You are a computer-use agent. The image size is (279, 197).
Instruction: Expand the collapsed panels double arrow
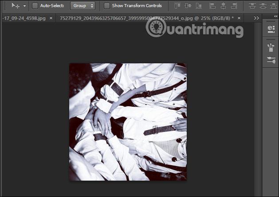(x=275, y=16)
